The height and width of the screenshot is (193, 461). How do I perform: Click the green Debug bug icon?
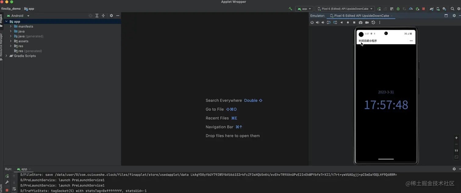point(398,9)
